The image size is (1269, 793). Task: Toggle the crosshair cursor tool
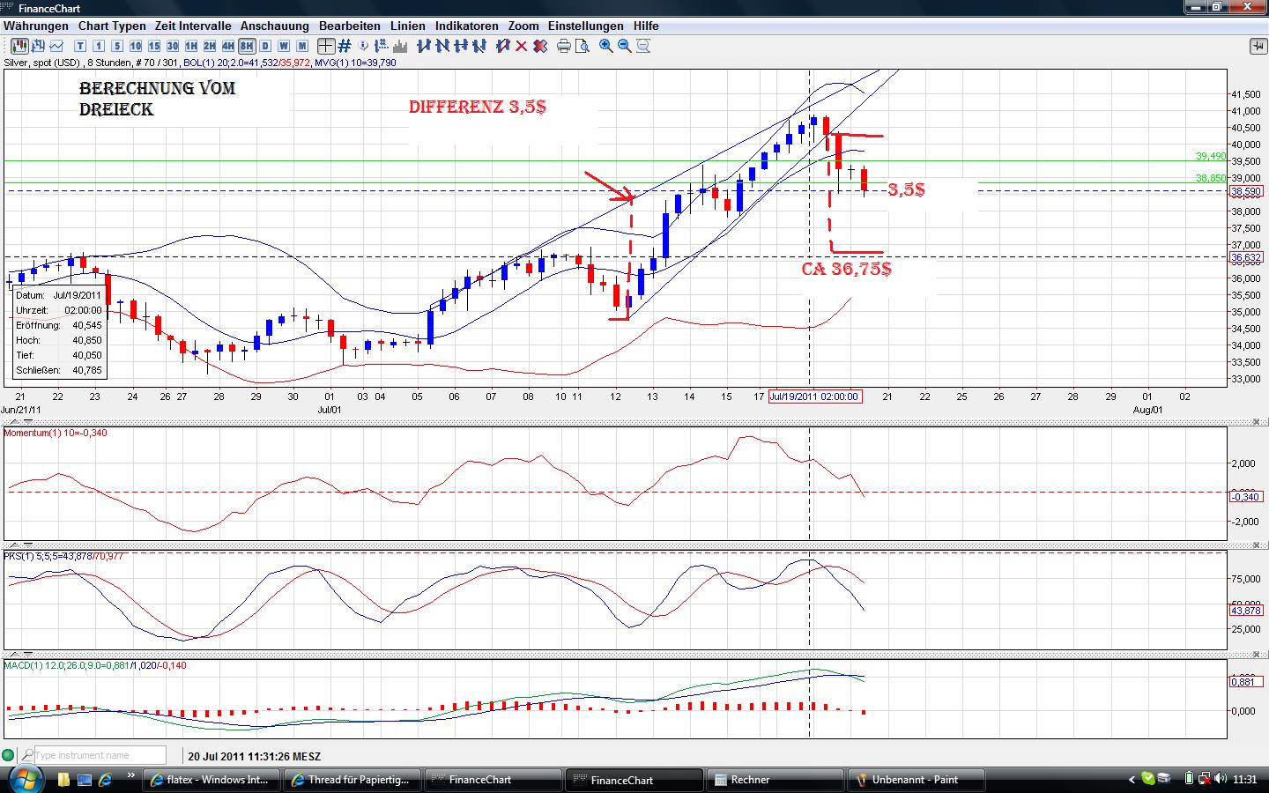pos(326,46)
